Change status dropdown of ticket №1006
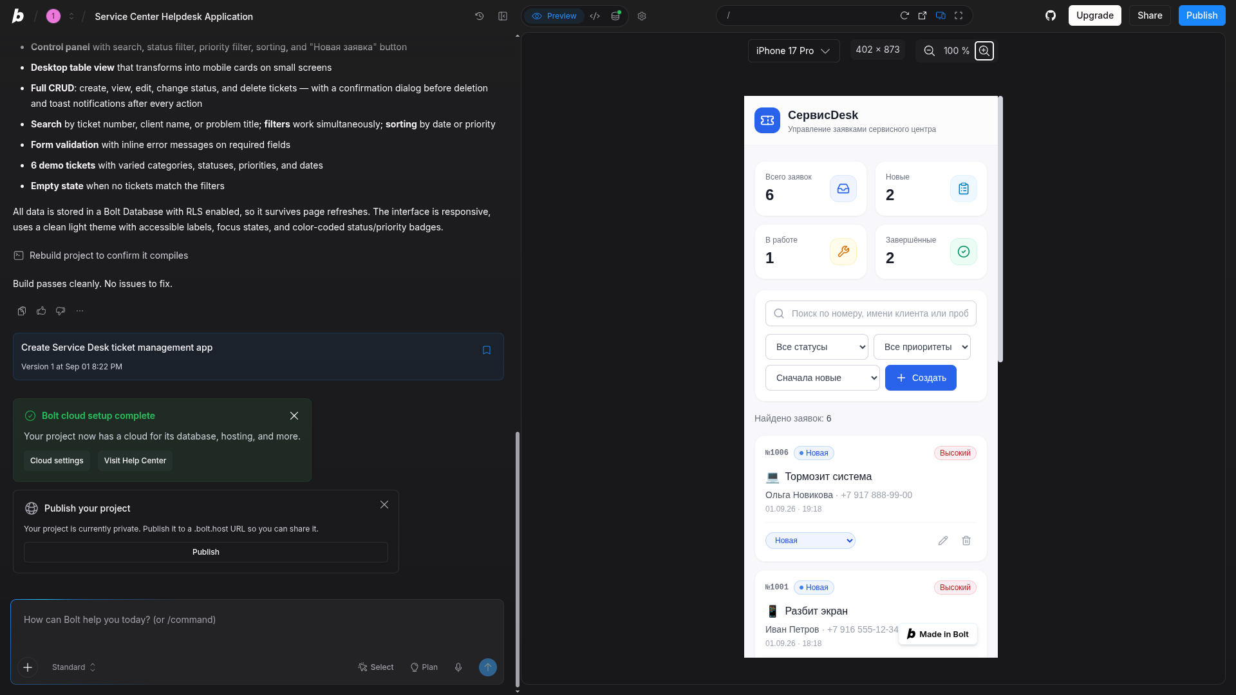 pos(810,541)
